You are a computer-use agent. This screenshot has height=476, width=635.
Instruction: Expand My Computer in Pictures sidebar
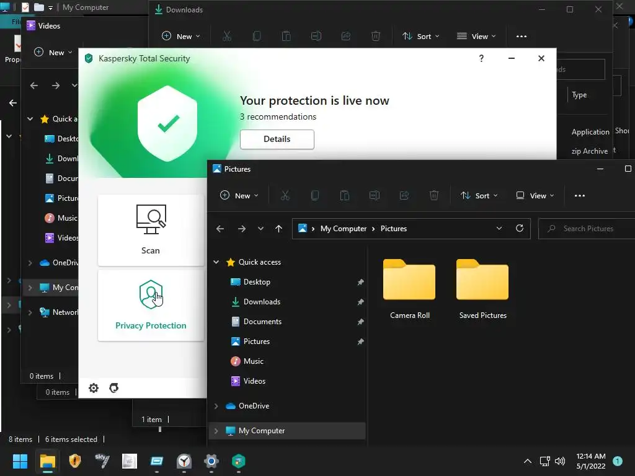[216, 431]
